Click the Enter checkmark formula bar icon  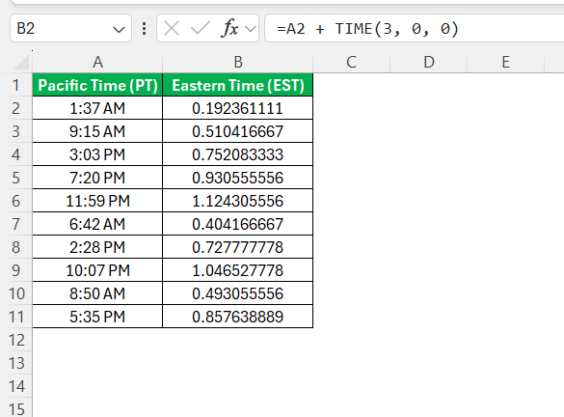(x=200, y=28)
